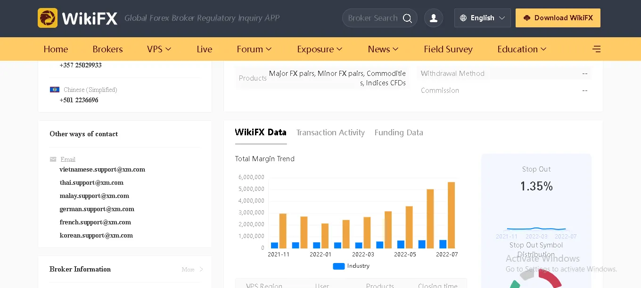Toggle the Industry legend swatch
641x288 pixels.
click(339, 266)
